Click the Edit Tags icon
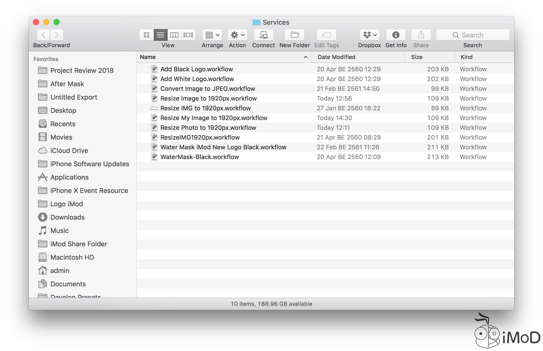 (326, 35)
